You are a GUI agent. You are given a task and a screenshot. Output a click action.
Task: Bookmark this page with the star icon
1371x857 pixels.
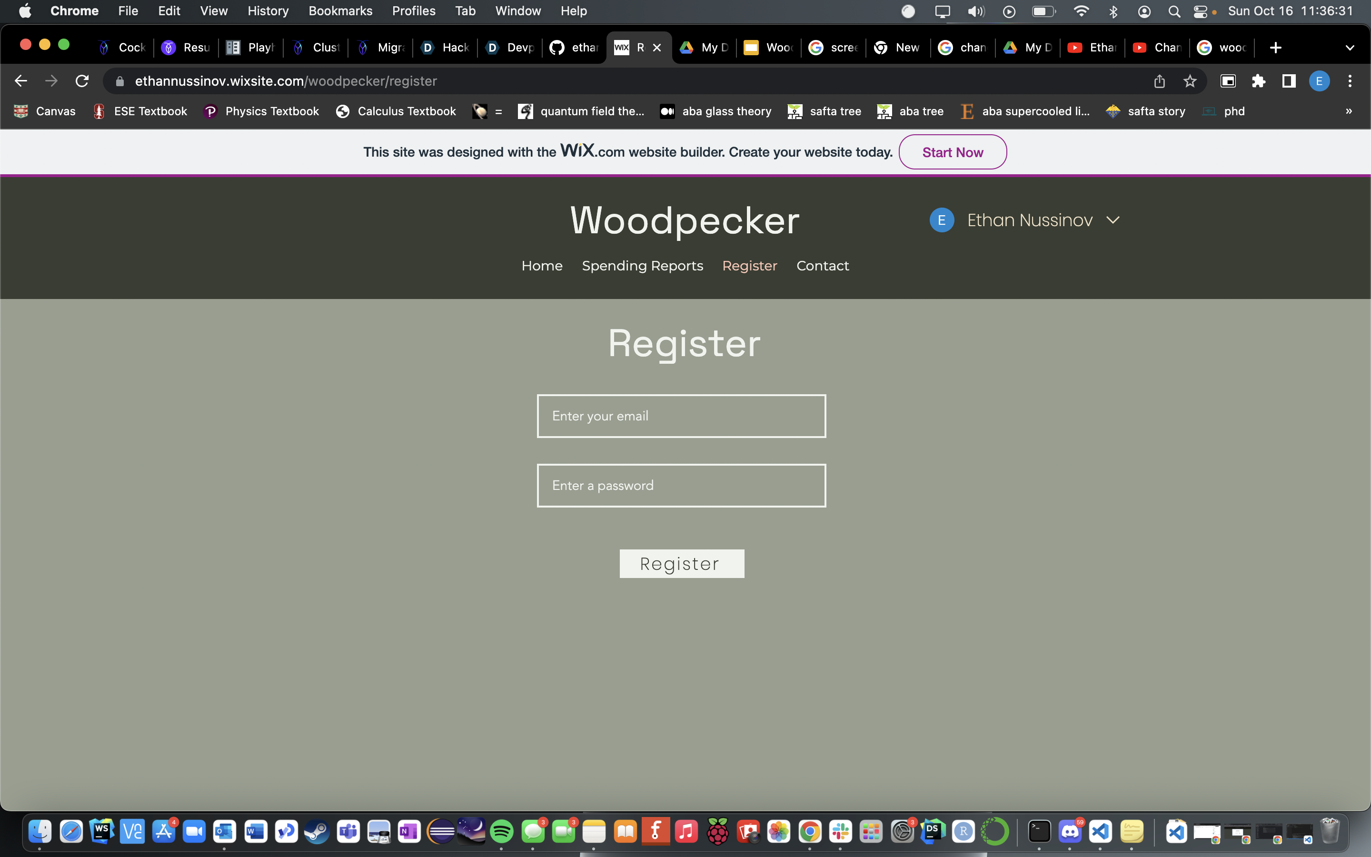[1190, 81]
